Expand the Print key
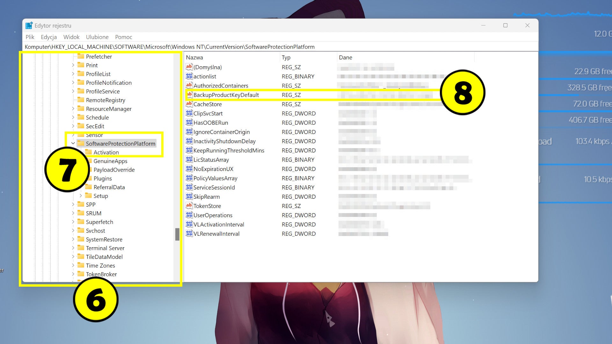612x344 pixels. [73, 65]
